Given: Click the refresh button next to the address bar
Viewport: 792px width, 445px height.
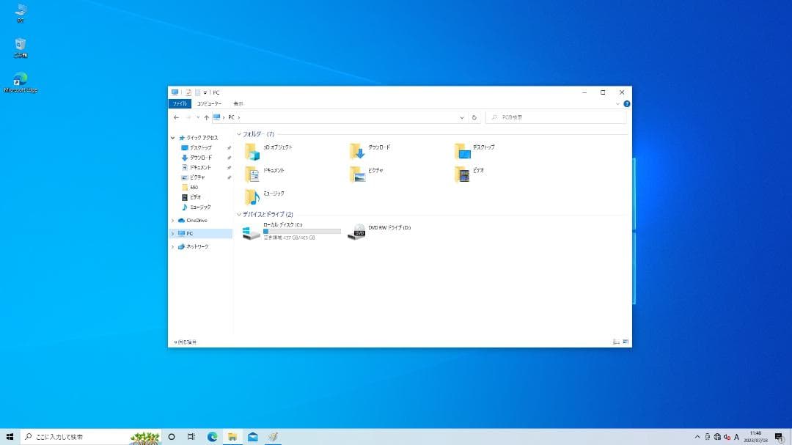Looking at the screenshot, I should pyautogui.click(x=474, y=117).
